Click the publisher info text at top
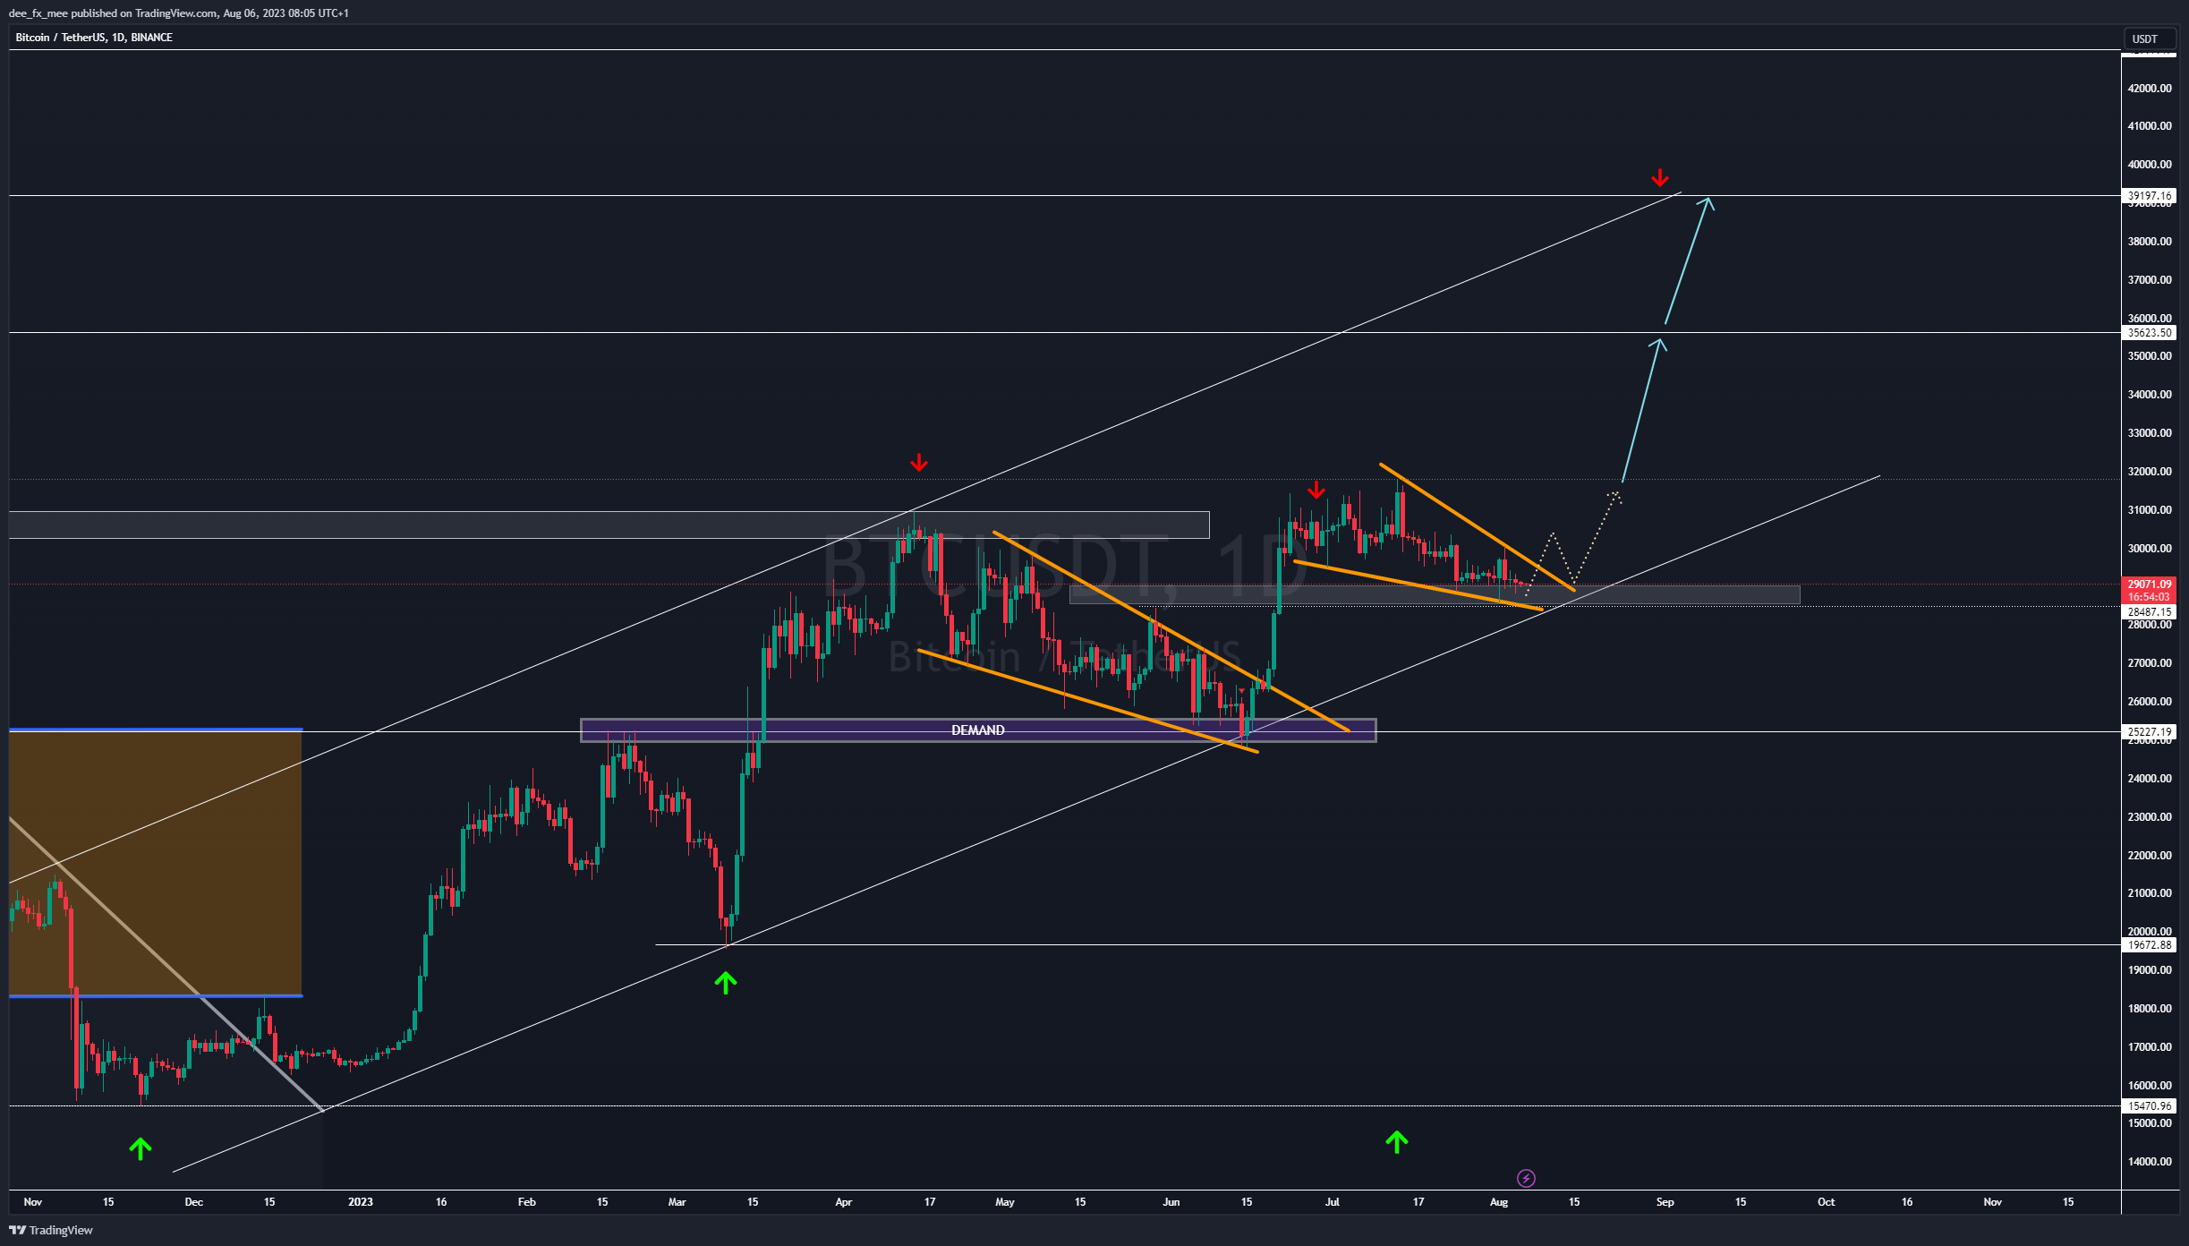Viewport: 2189px width, 1246px height. pyautogui.click(x=179, y=13)
